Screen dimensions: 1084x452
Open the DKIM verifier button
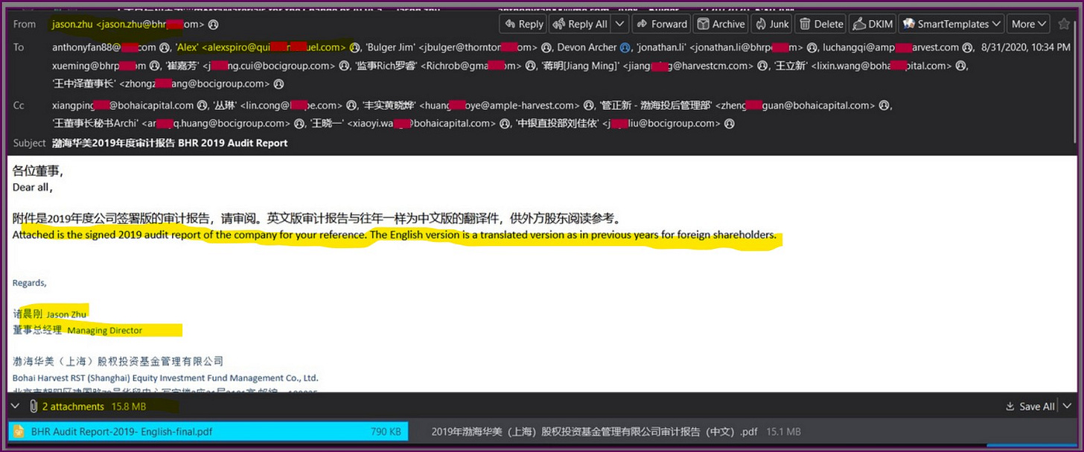(x=872, y=24)
